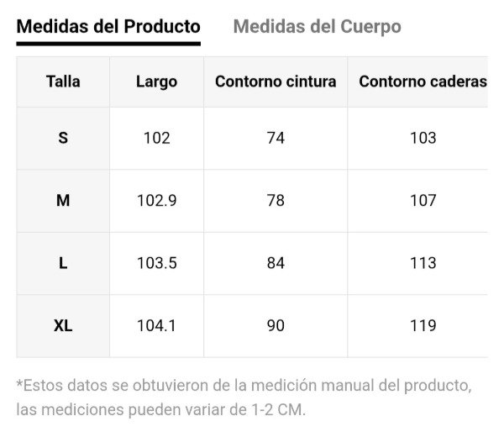Click the Contorno cintura column header
The image size is (504, 437).
click(276, 82)
